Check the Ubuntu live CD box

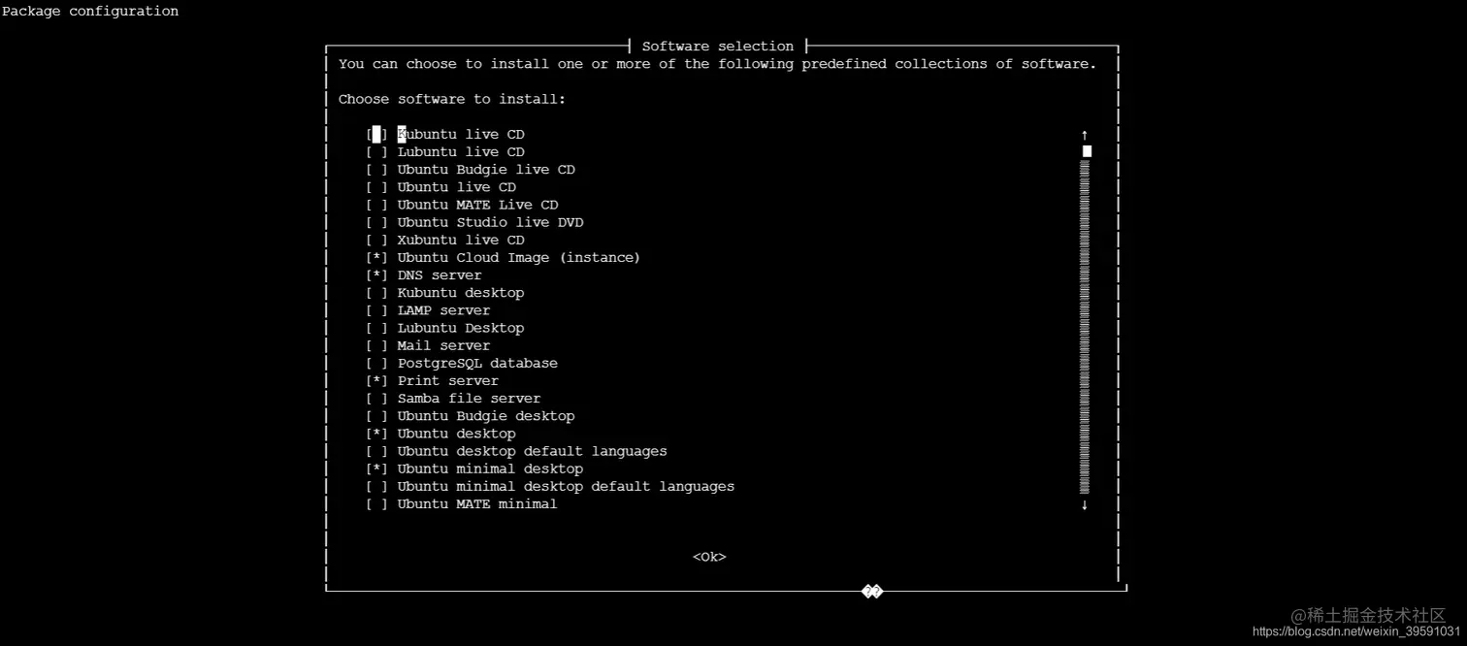click(x=377, y=187)
